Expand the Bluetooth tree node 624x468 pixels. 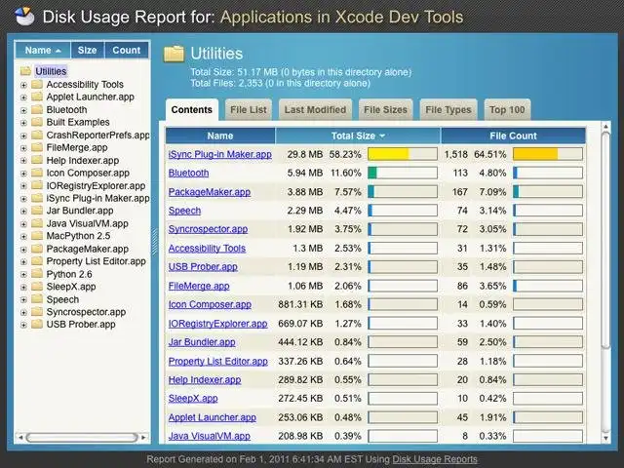(x=23, y=110)
